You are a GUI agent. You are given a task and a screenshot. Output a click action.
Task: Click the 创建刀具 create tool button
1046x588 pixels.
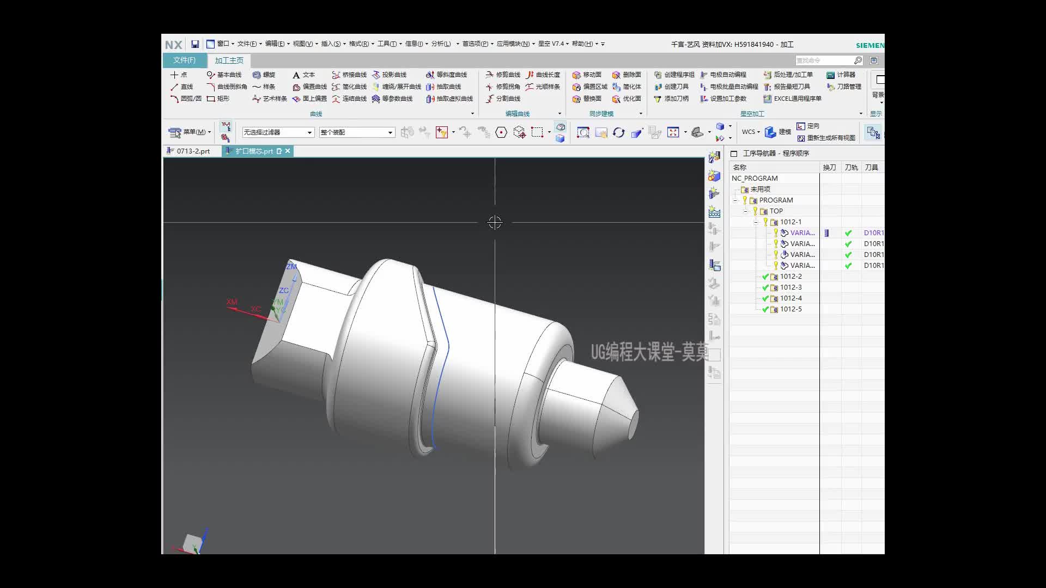point(671,87)
